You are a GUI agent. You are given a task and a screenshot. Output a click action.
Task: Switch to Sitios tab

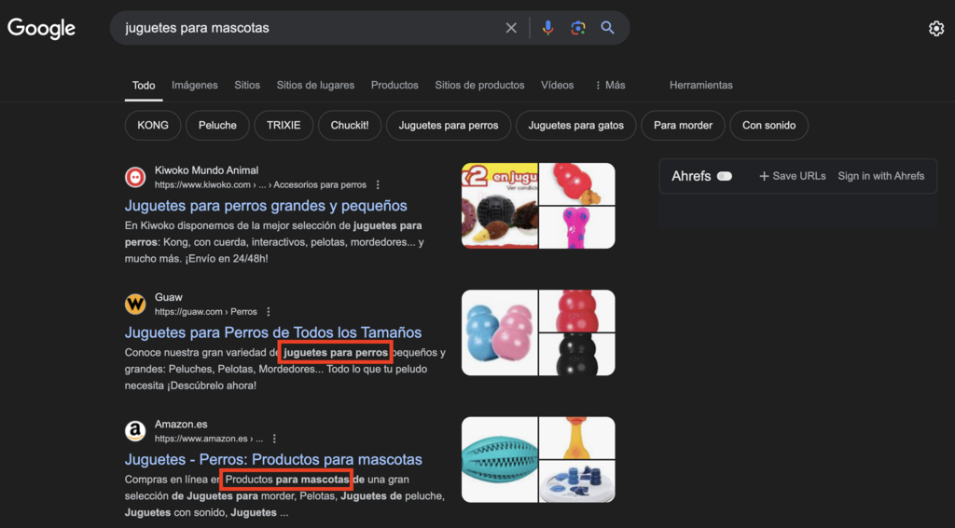[x=247, y=85]
